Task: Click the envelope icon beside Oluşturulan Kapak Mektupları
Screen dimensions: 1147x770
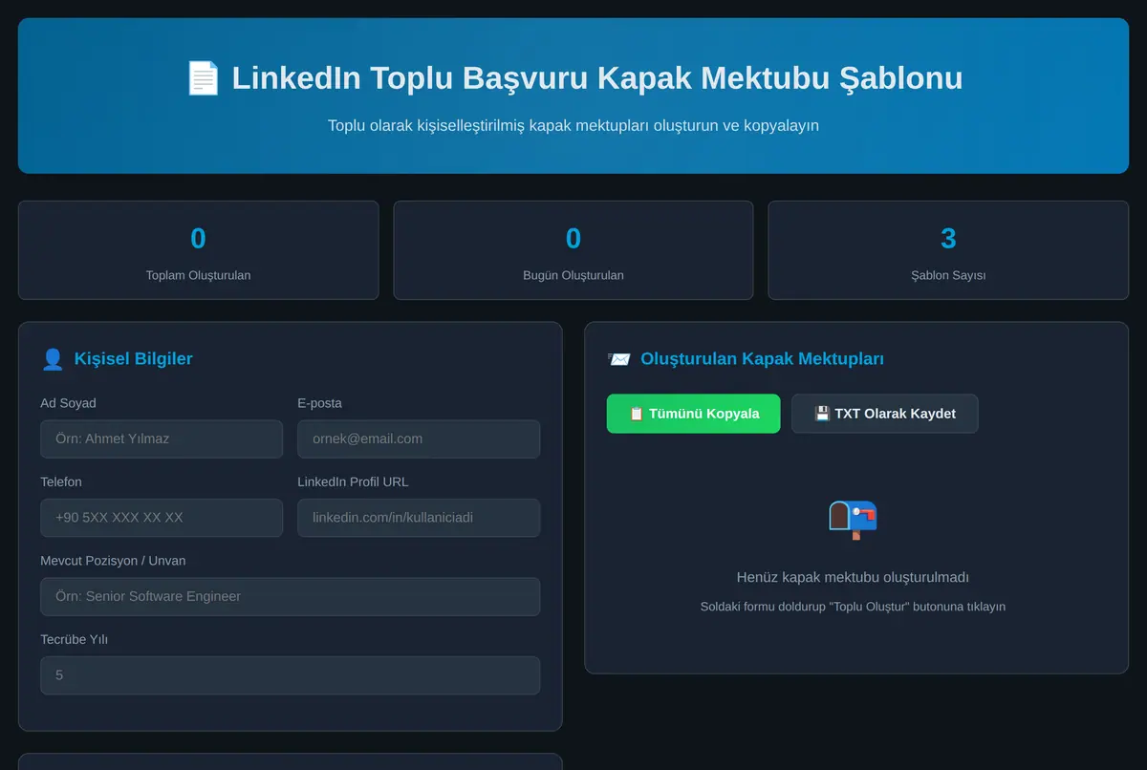Action: click(x=618, y=359)
